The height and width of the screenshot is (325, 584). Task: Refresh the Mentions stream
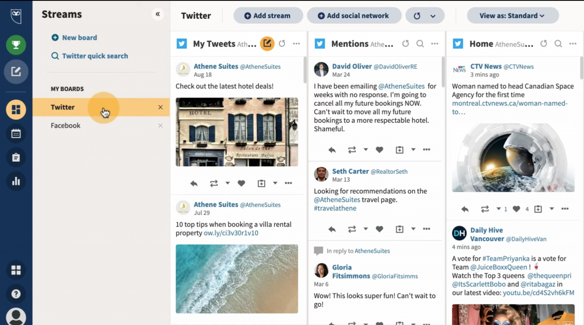[405, 44]
